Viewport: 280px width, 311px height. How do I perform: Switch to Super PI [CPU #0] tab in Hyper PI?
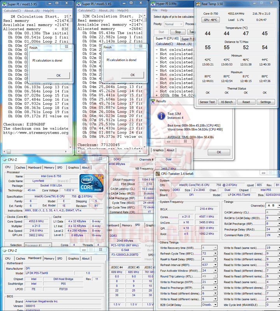click(167, 38)
